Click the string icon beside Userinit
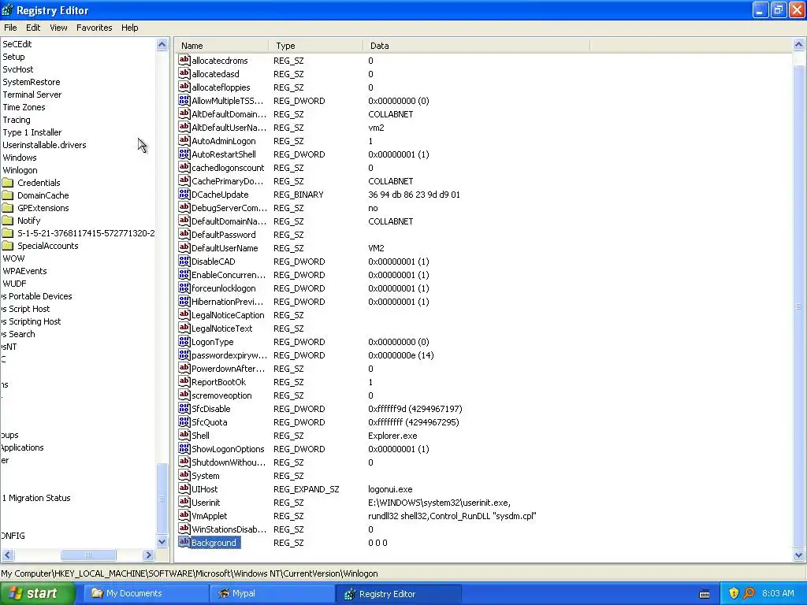Viewport: 807px width, 605px height. pyautogui.click(x=184, y=502)
